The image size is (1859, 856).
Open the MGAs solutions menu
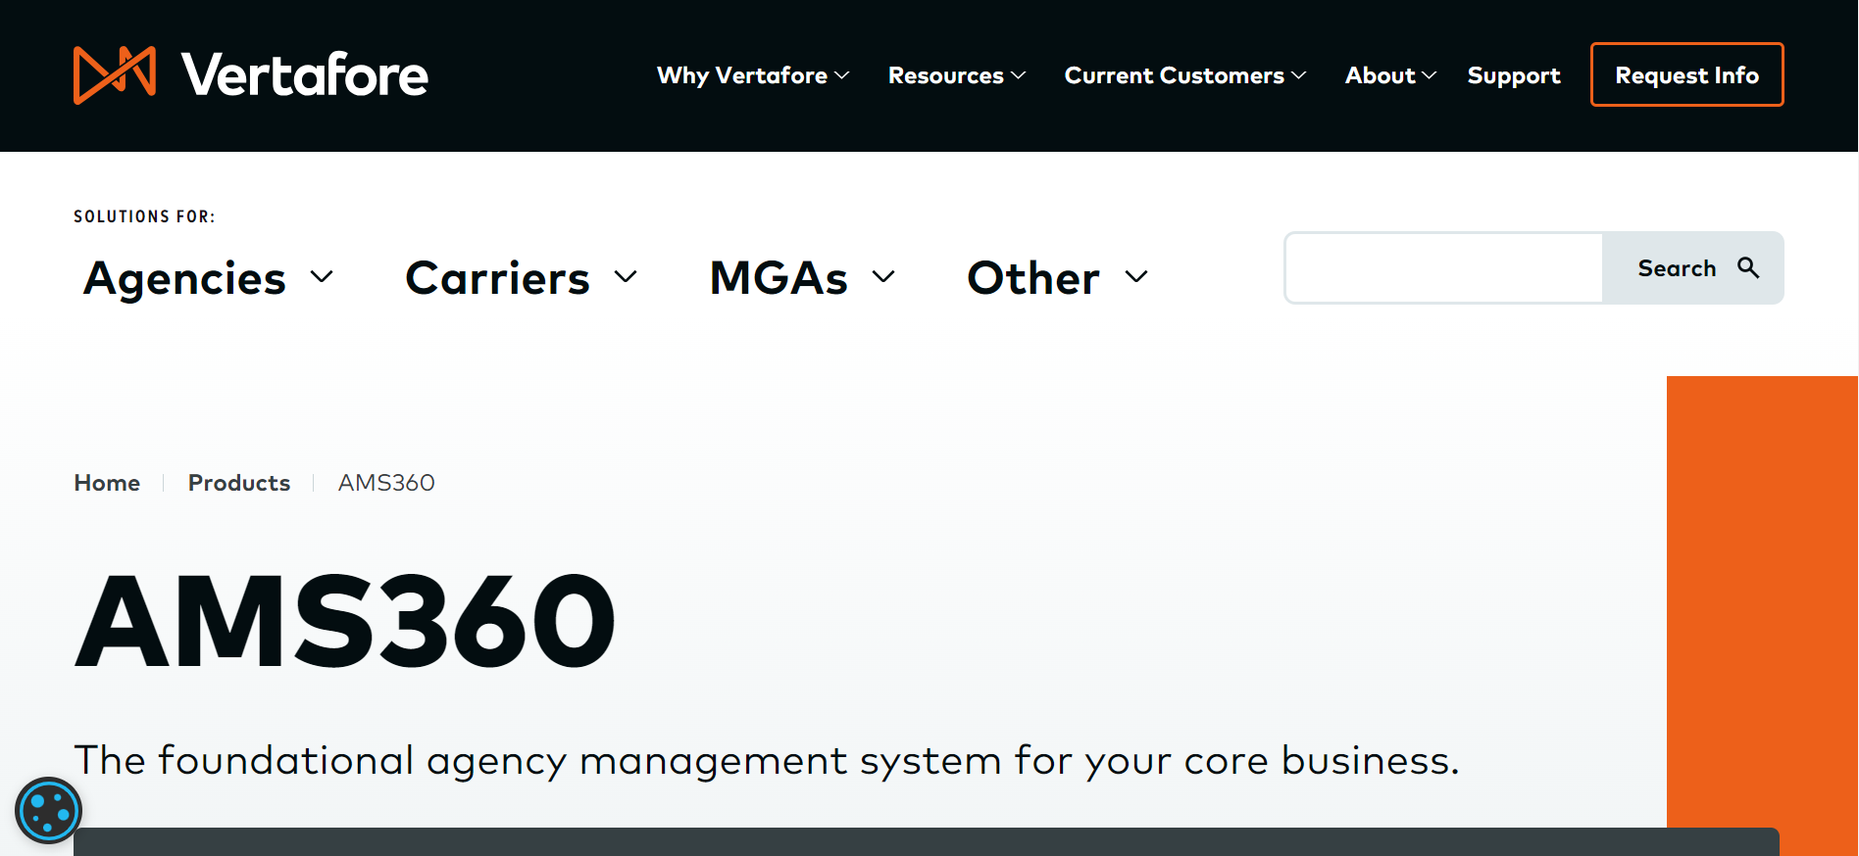803,278
